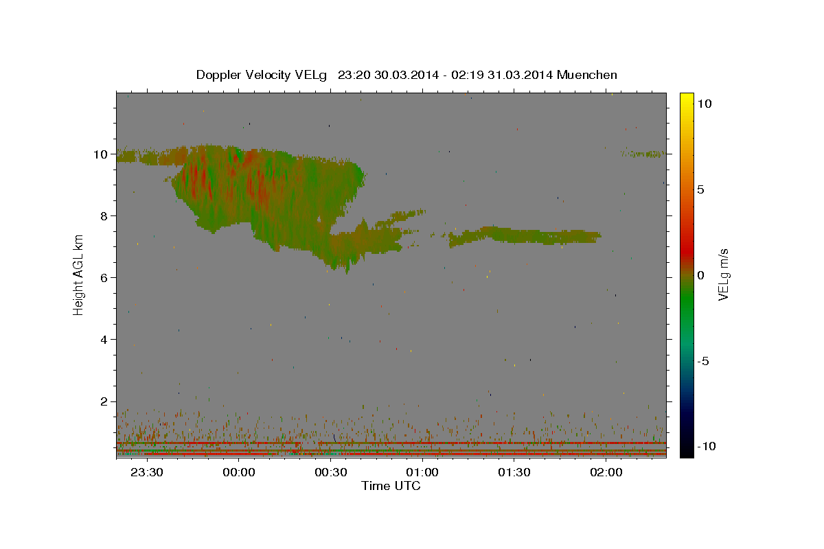Click the height label 2 on y-axis
Screen dimensions: 824x549
[x=104, y=401]
